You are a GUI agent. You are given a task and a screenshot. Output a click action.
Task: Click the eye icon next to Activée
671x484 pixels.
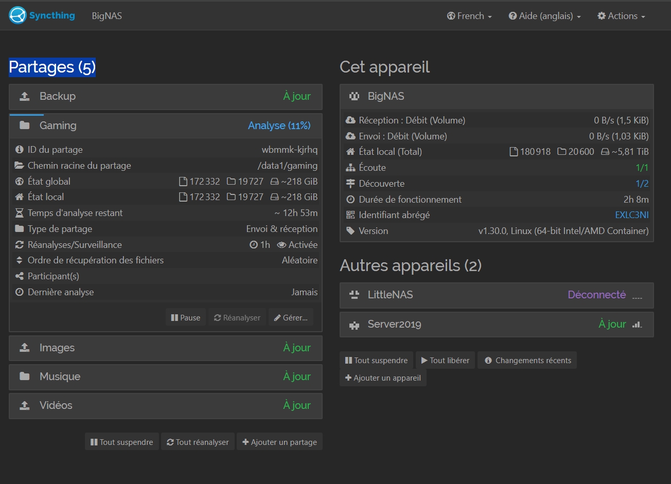(281, 245)
